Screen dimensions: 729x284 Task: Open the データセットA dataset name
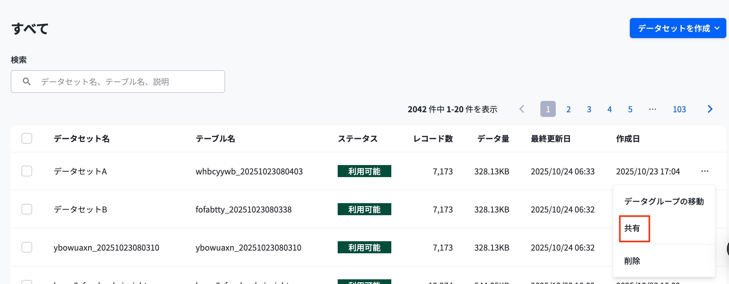(x=80, y=171)
